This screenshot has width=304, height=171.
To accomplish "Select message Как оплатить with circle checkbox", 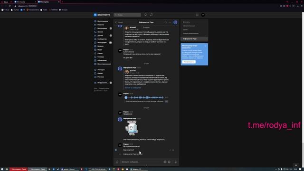I will pos(116,150).
